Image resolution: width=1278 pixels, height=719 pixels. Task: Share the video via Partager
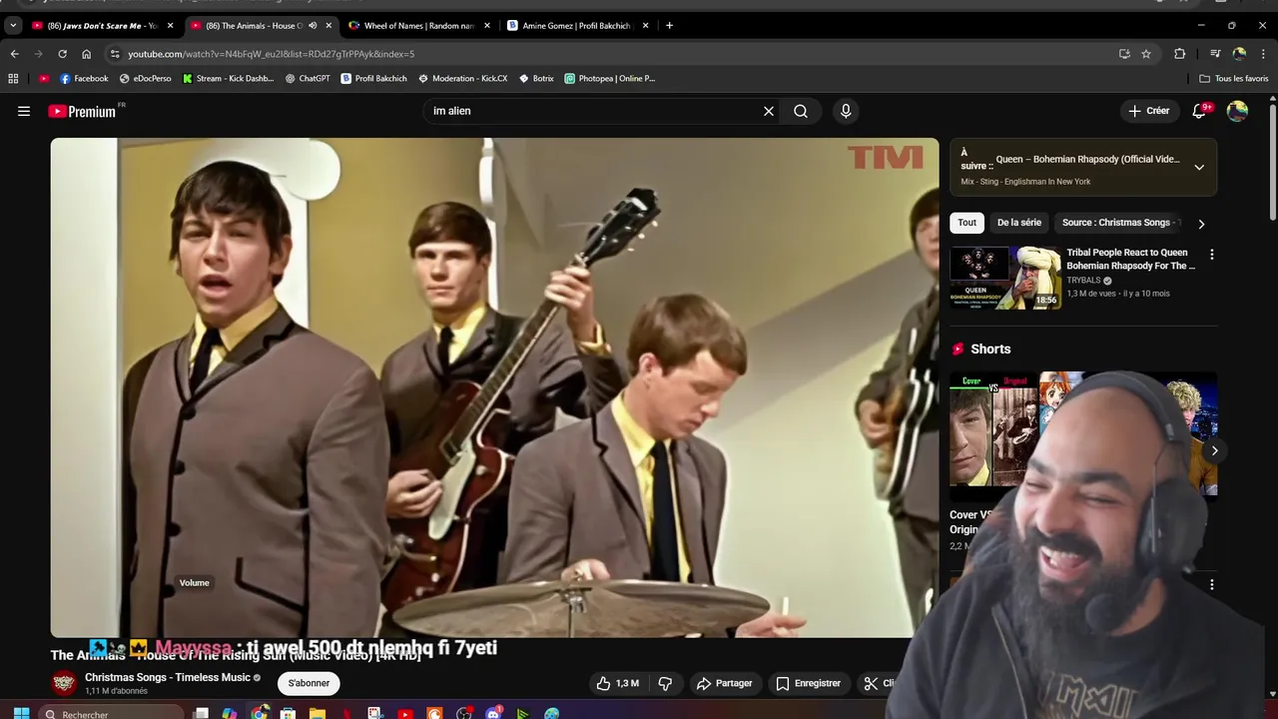pos(724,683)
